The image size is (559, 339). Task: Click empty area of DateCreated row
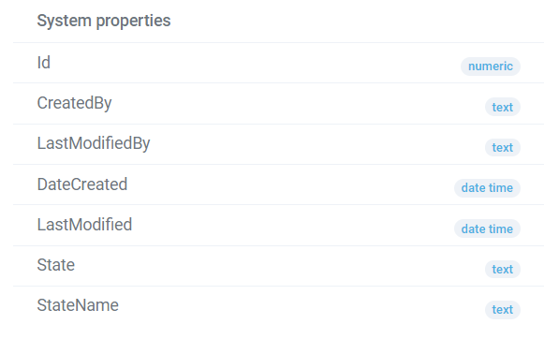(286, 184)
